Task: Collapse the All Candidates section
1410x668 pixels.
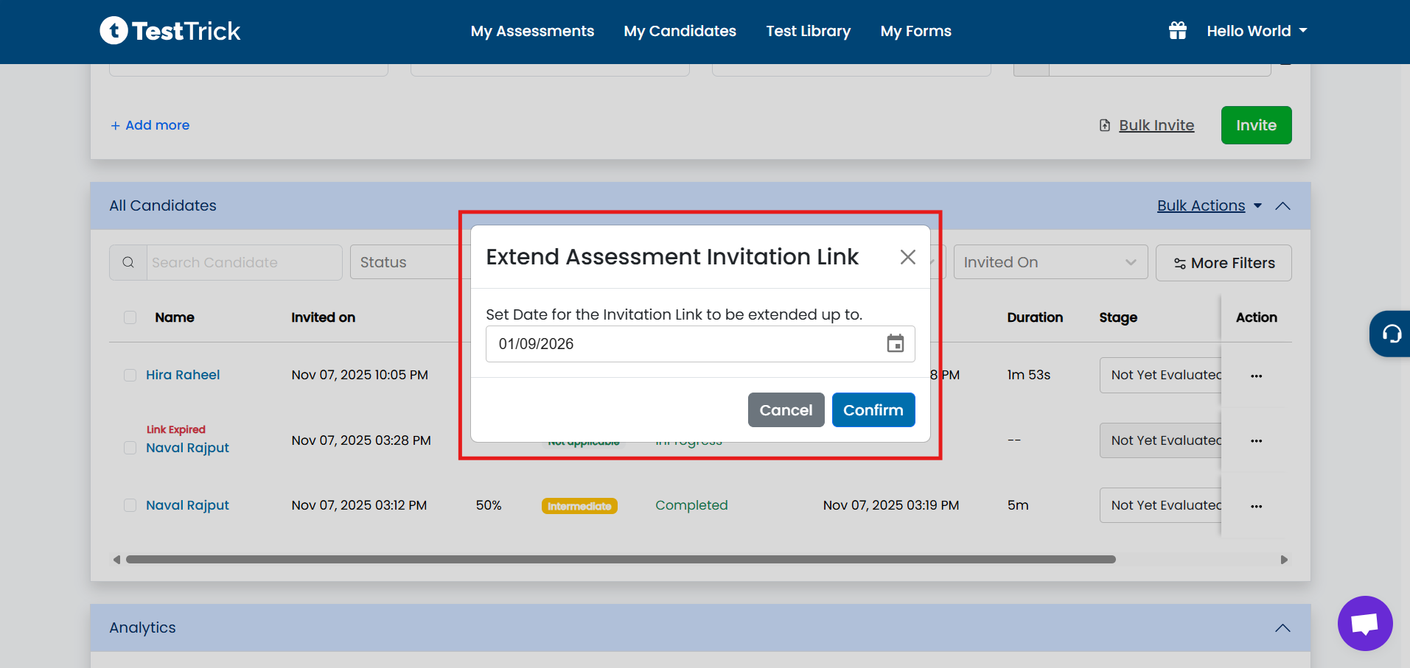Action: [1282, 206]
